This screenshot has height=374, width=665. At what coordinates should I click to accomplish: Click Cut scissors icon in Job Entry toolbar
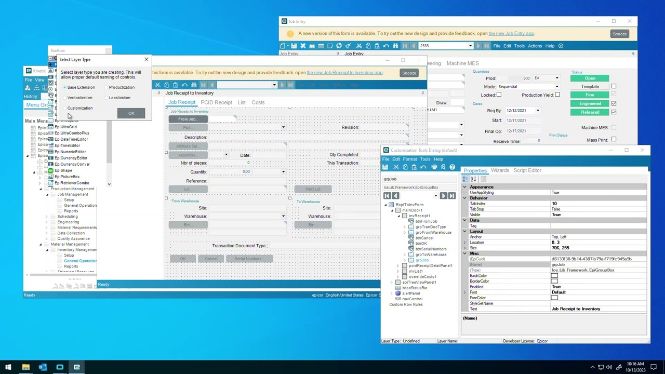pos(359,46)
